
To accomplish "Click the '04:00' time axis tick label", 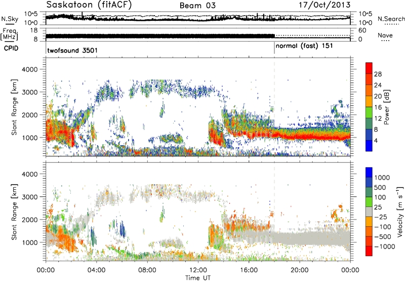I will (96, 270).
